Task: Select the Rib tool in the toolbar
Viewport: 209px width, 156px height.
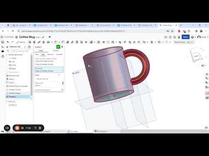Action: 72,42
